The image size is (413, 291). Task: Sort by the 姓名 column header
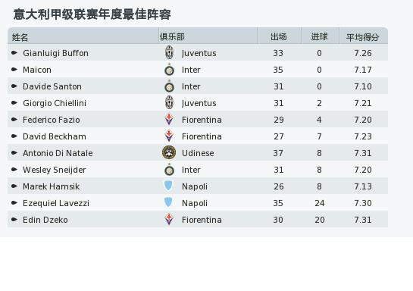20,37
